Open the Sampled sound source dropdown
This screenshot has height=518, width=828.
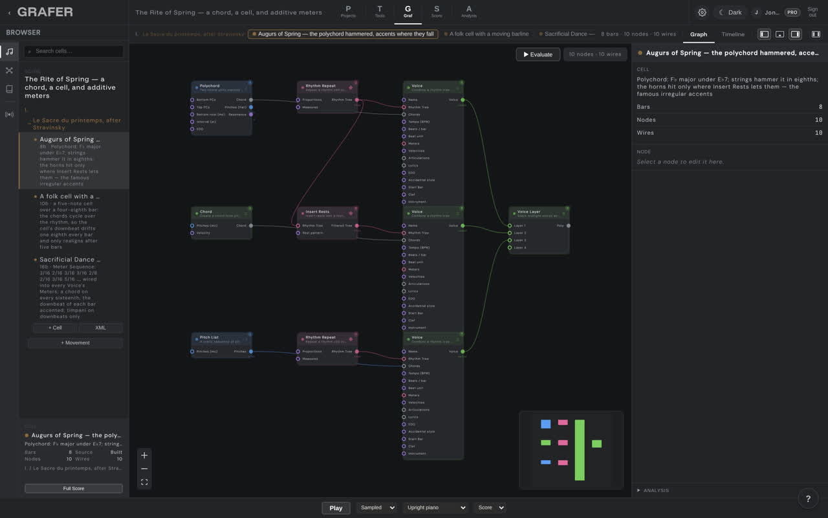376,508
